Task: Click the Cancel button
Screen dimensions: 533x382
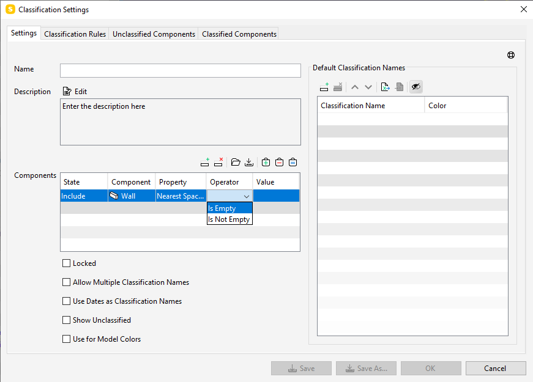Action: pyautogui.click(x=496, y=369)
